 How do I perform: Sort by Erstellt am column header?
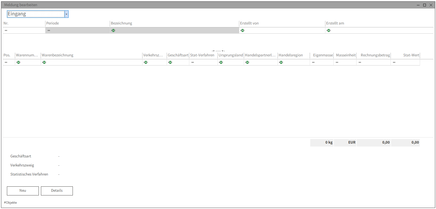pyautogui.click(x=379, y=23)
